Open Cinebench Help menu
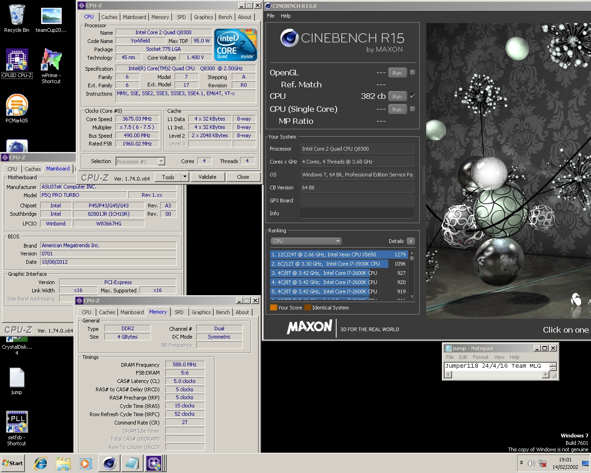Image resolution: width=591 pixels, height=473 pixels. point(286,16)
